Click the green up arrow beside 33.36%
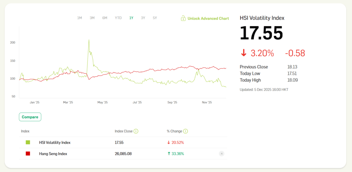Screen dimensions: 352x172 click(x=169, y=154)
